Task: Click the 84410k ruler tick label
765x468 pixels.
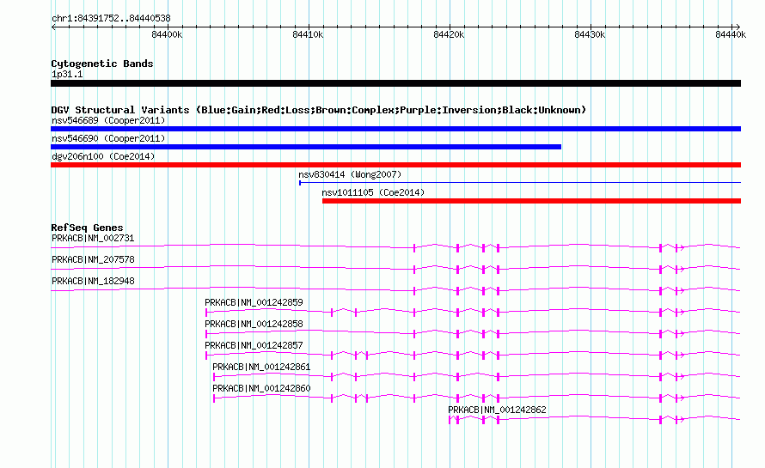Action: tap(308, 34)
